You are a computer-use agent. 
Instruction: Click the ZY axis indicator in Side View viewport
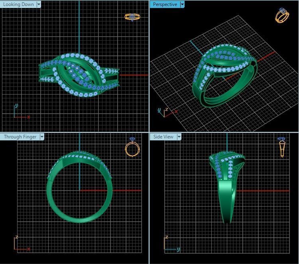pos(171,244)
